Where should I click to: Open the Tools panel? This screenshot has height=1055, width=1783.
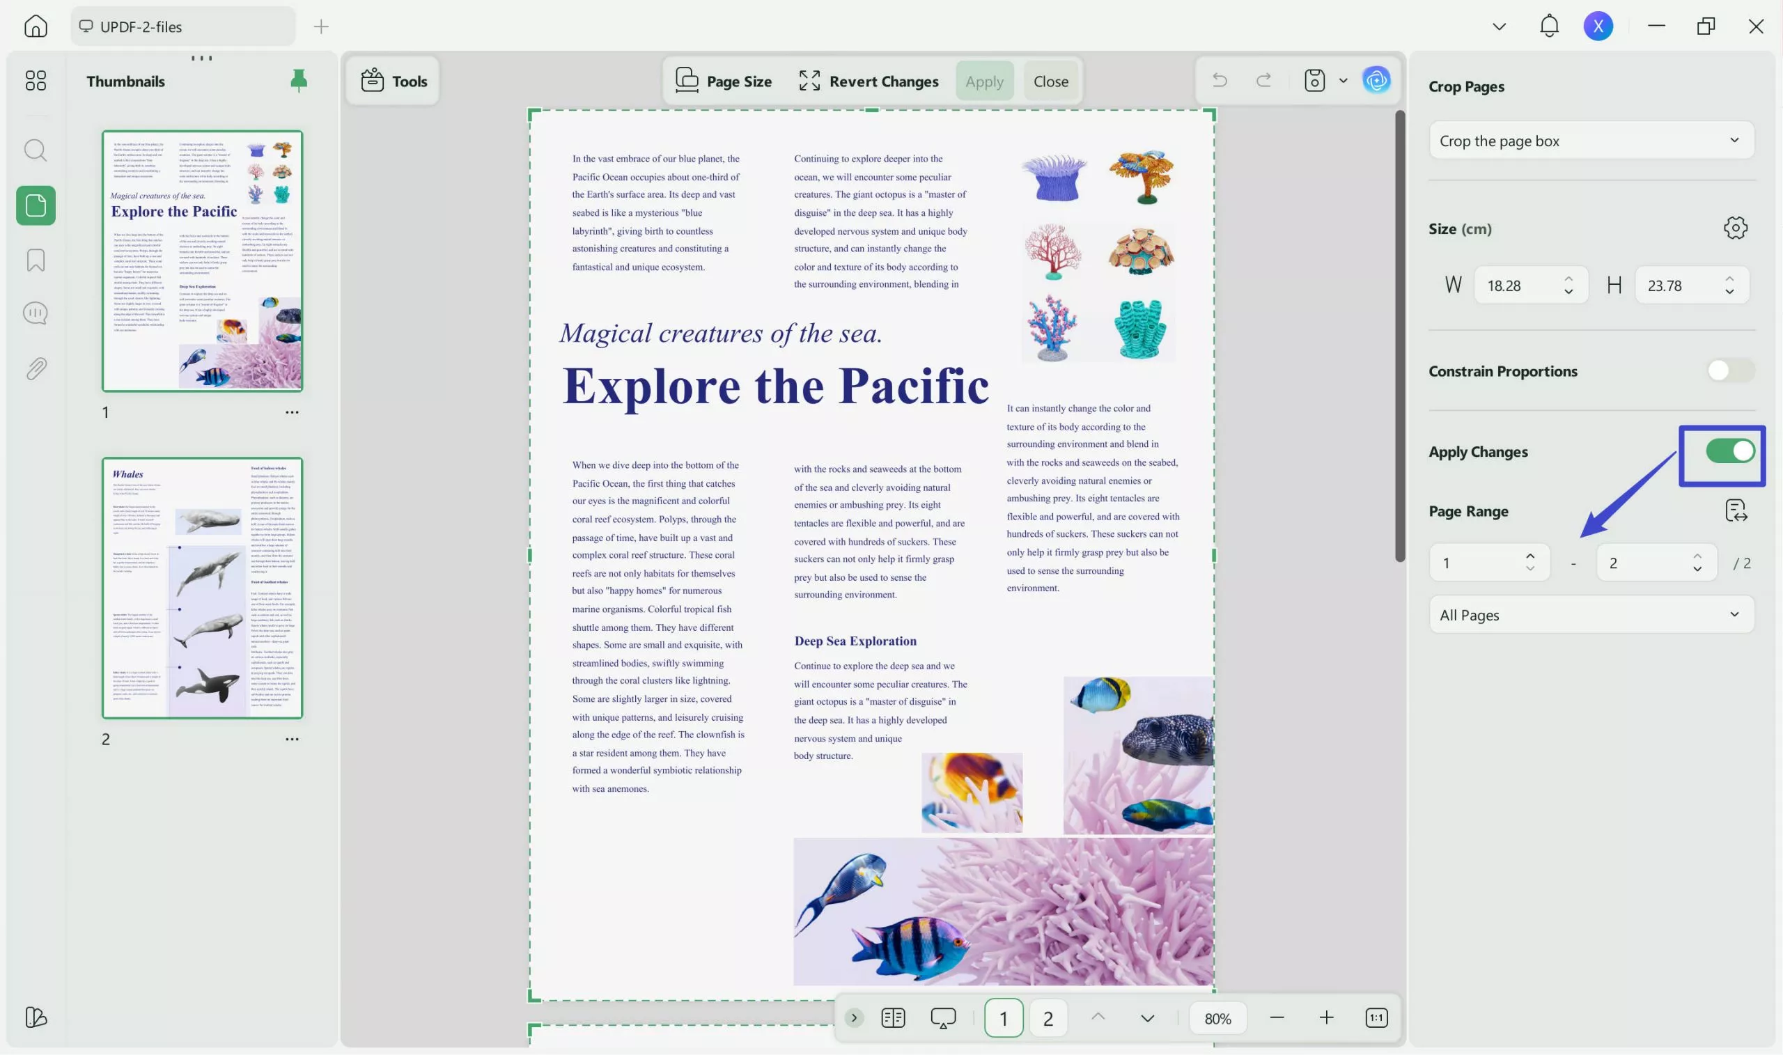(392, 80)
